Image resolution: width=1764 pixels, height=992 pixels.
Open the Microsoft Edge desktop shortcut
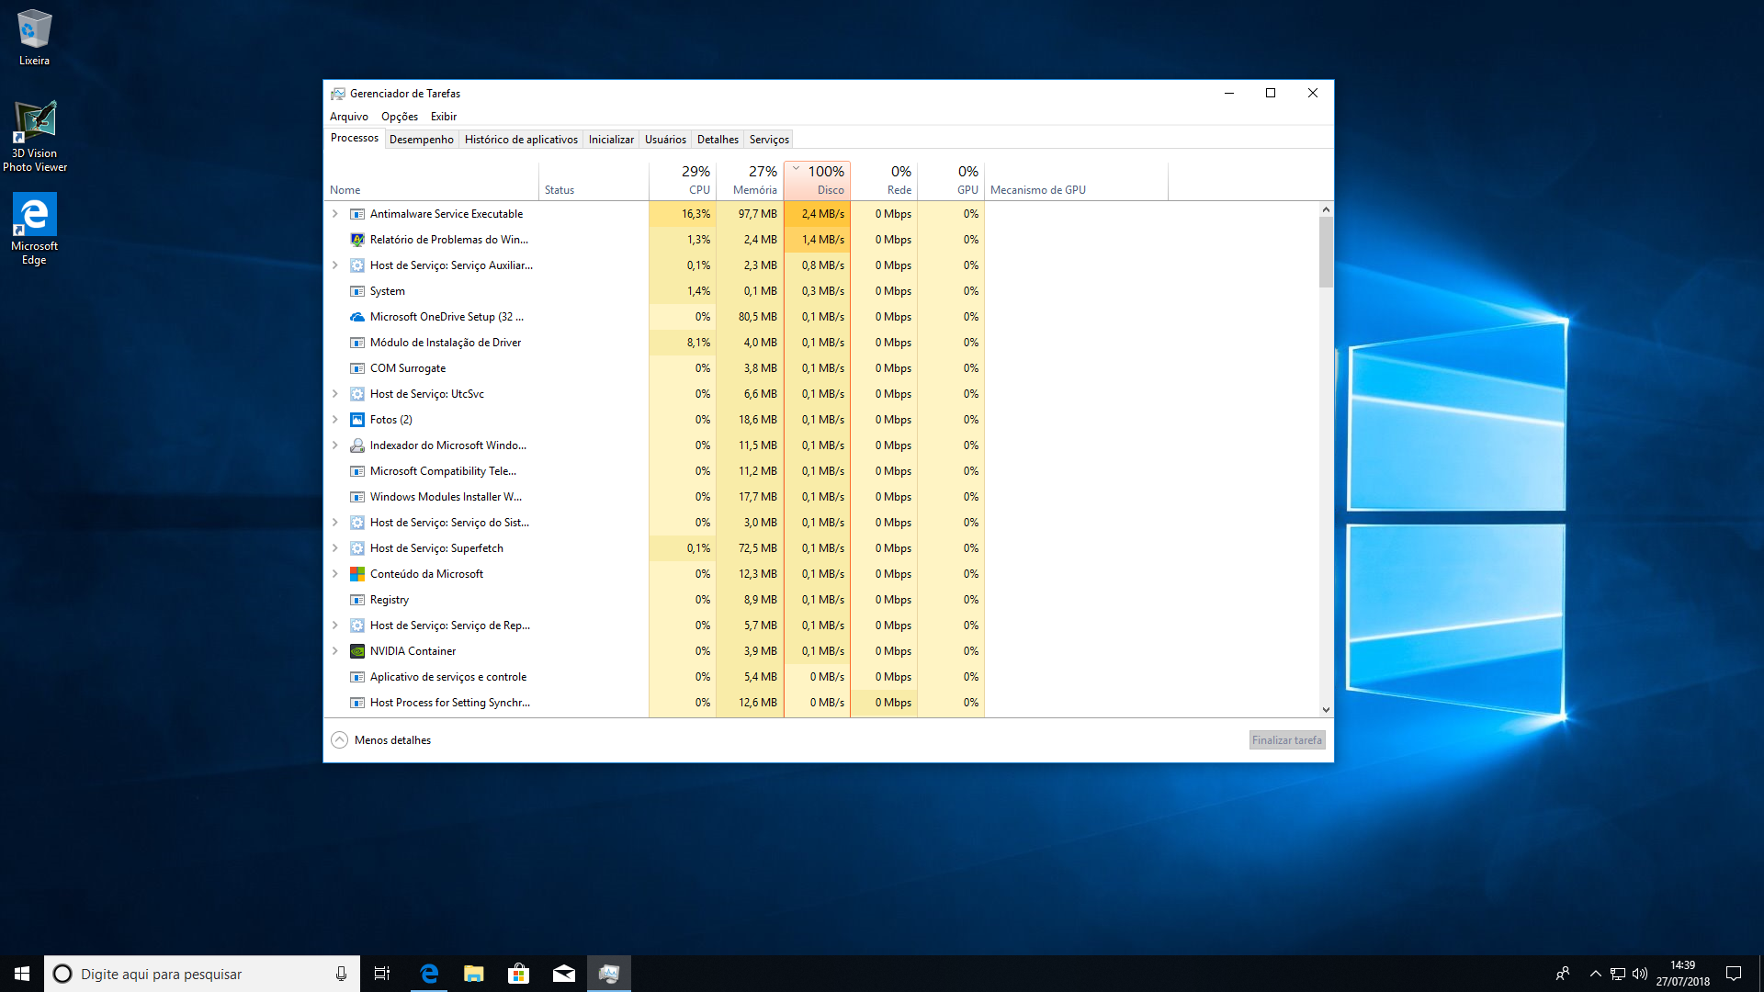[34, 229]
